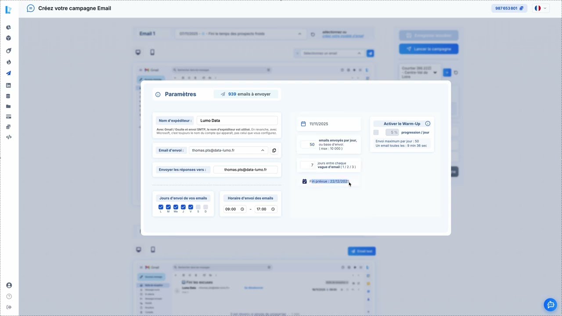This screenshot has width=562, height=316.
Task: Click the Jours d'envoi de vos emails label
Action: pyautogui.click(x=183, y=198)
